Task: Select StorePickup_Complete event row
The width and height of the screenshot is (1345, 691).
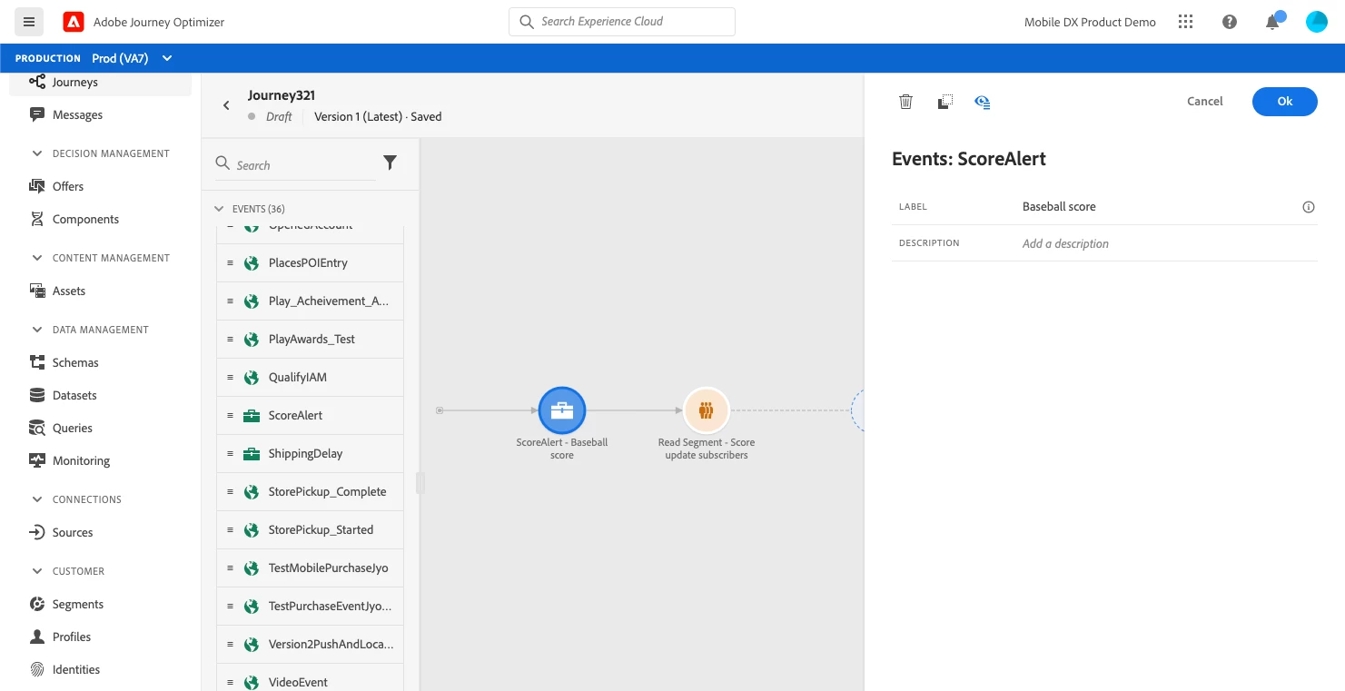Action: 310,492
